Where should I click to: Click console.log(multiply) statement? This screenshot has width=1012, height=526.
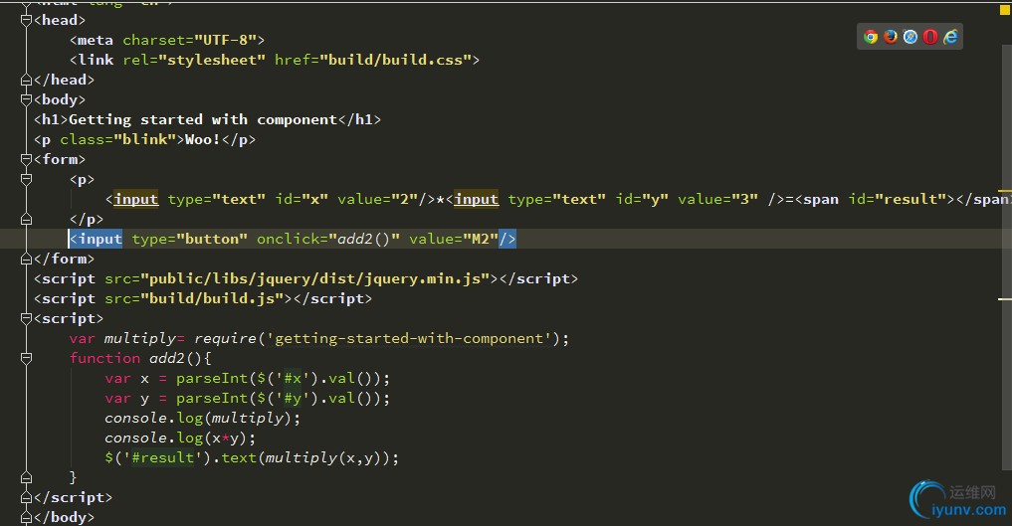(203, 419)
